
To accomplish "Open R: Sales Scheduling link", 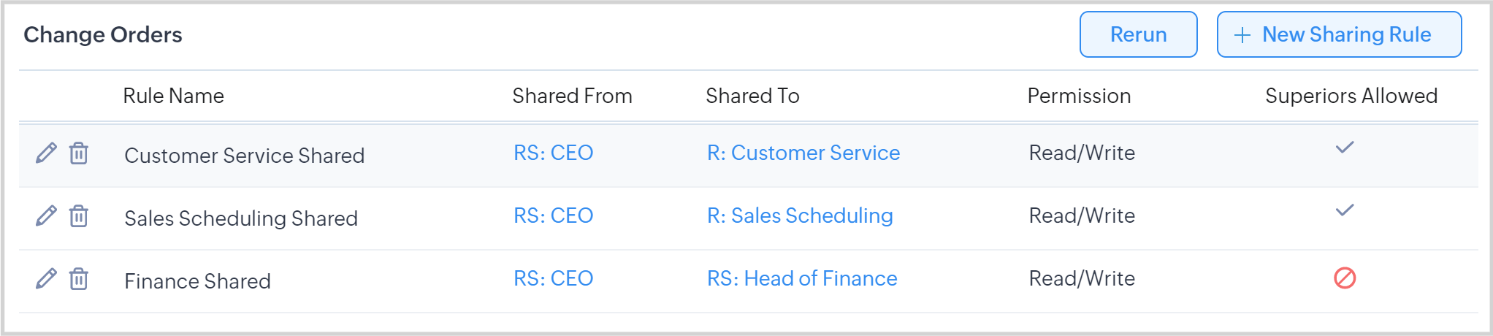I will (x=800, y=215).
